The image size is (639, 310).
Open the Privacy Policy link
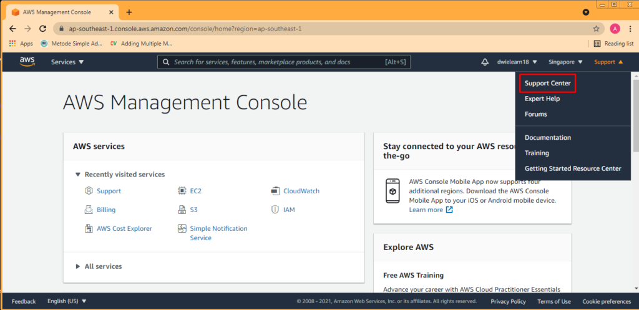[x=508, y=301]
